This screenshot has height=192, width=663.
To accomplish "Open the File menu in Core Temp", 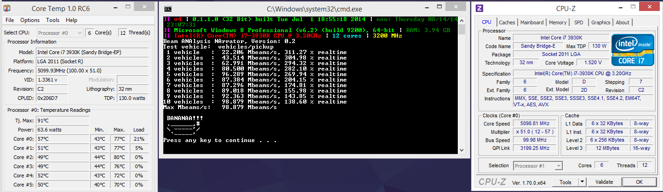I will point(10,20).
